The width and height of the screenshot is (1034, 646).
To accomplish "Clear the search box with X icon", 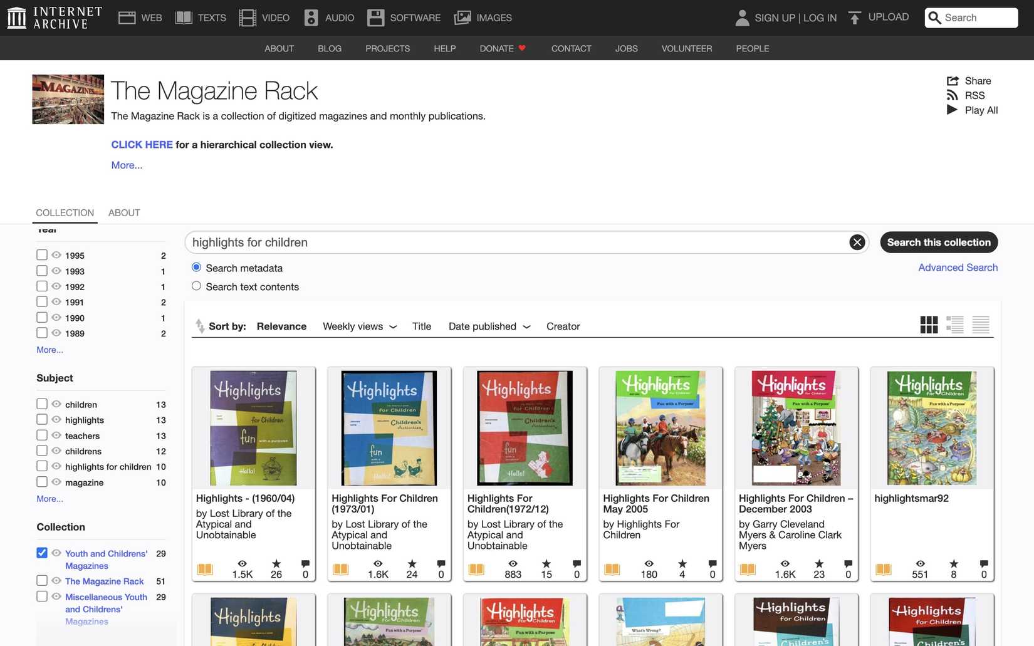I will pos(857,242).
